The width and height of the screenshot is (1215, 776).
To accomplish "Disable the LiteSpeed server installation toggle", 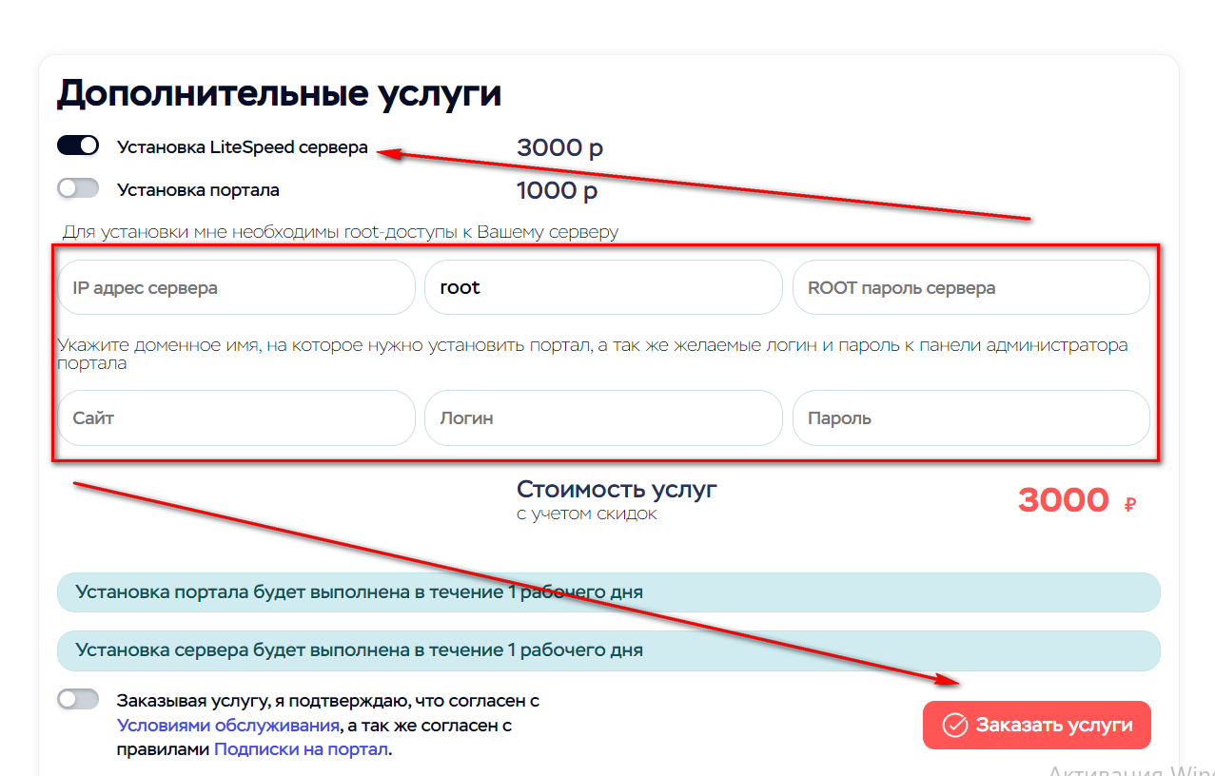I will pyautogui.click(x=78, y=145).
